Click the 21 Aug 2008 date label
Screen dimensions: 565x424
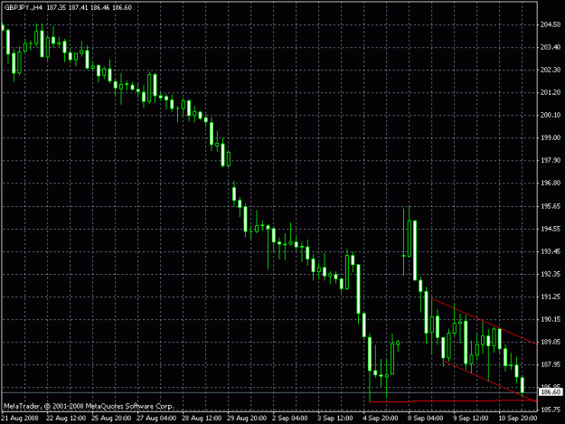(x=20, y=419)
